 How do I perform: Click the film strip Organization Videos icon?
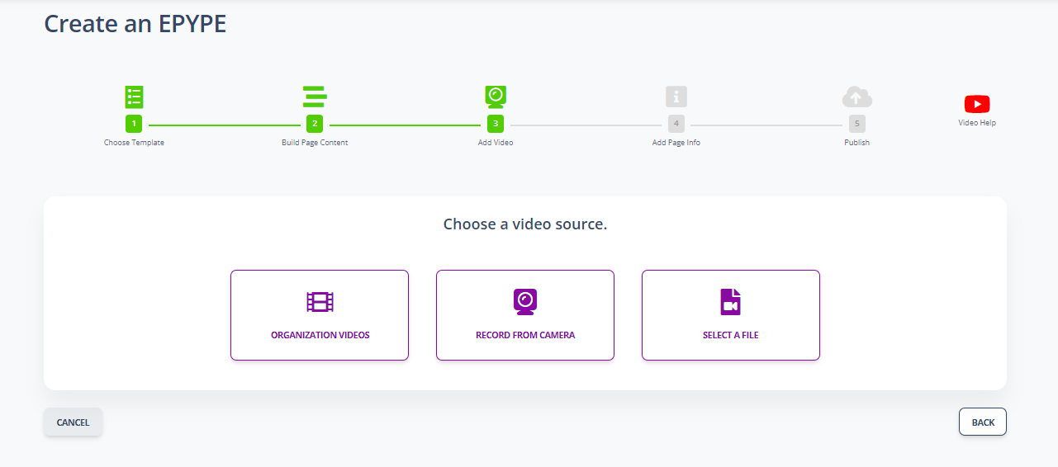(320, 302)
